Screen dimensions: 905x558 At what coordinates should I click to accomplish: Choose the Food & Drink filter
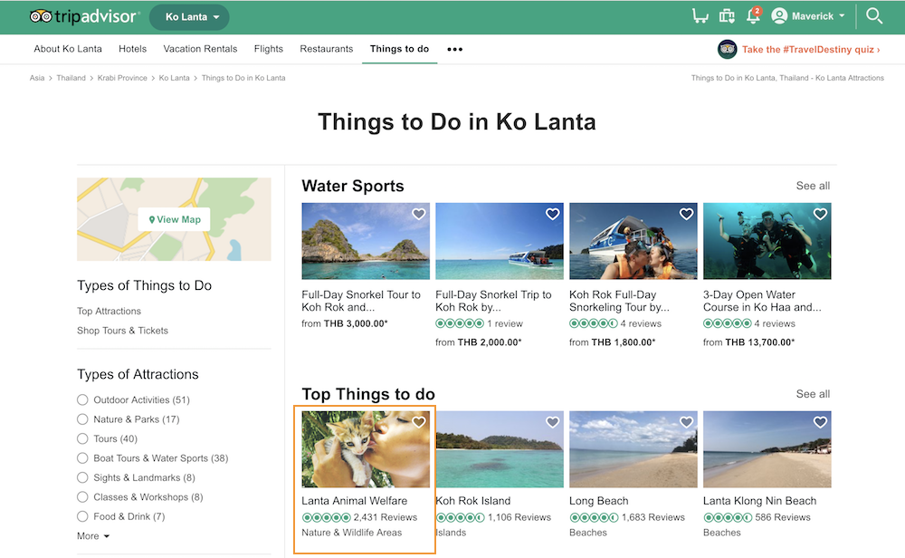click(83, 516)
